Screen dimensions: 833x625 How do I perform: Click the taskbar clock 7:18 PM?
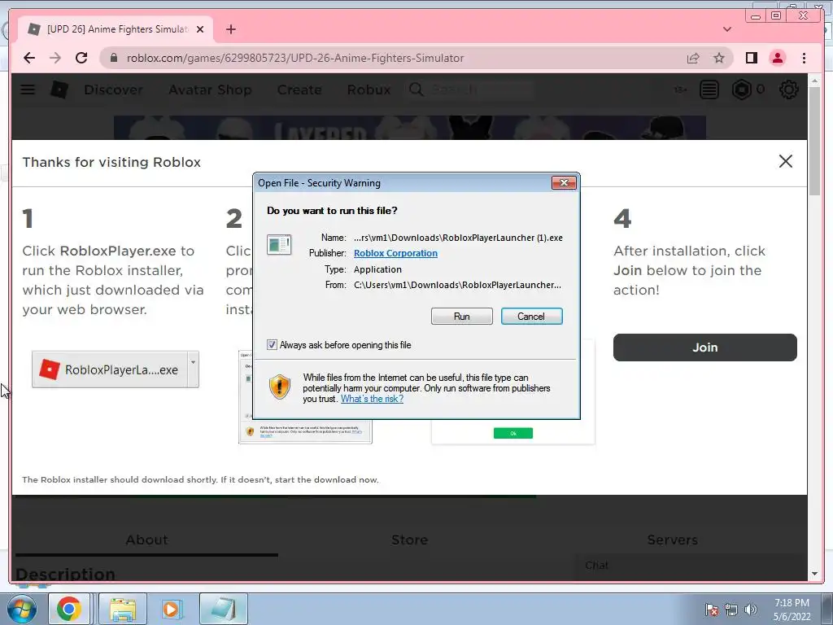tap(792, 610)
